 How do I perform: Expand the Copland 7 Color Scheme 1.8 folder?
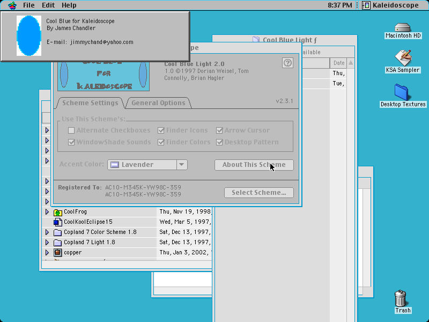[47, 232]
